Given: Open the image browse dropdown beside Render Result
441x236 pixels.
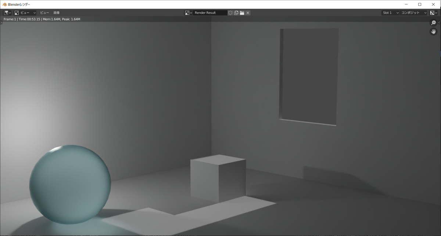Looking at the screenshot, I should [189, 12].
